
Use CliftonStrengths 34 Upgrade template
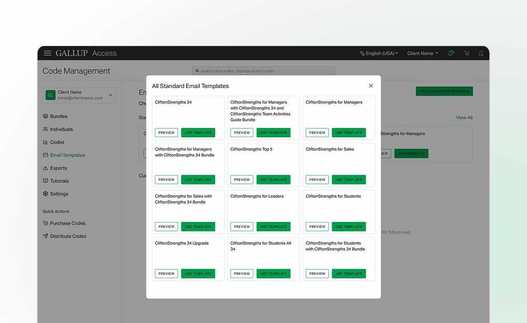click(198, 273)
